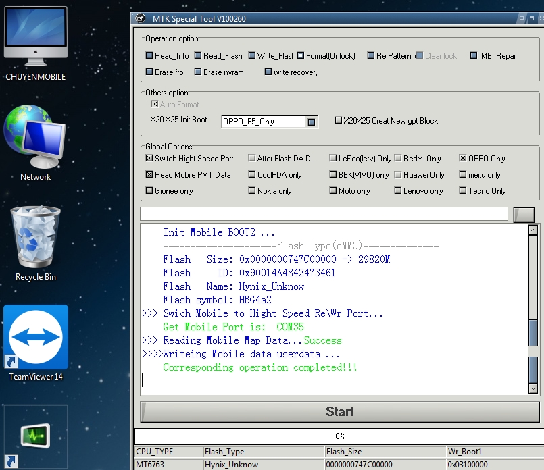Screen dimensions: 544x470
Task: Tick the Write_Flash option
Action: (x=252, y=55)
